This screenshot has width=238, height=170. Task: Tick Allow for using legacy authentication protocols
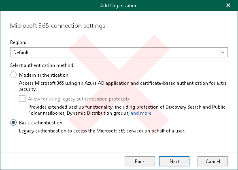22,99
